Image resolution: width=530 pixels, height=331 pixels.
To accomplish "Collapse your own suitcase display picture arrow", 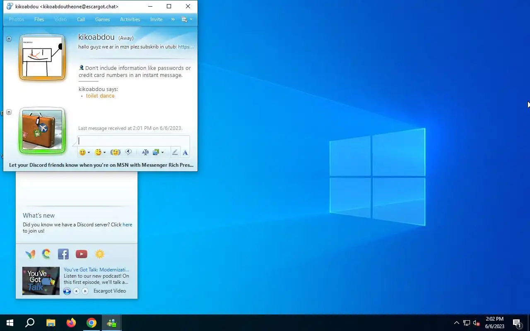I will click(9, 112).
